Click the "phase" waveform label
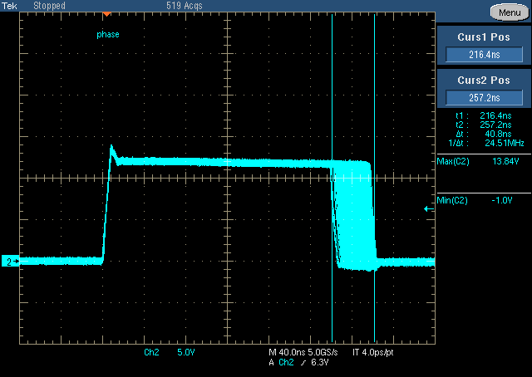Image resolution: width=532 pixels, height=377 pixels. 108,35
